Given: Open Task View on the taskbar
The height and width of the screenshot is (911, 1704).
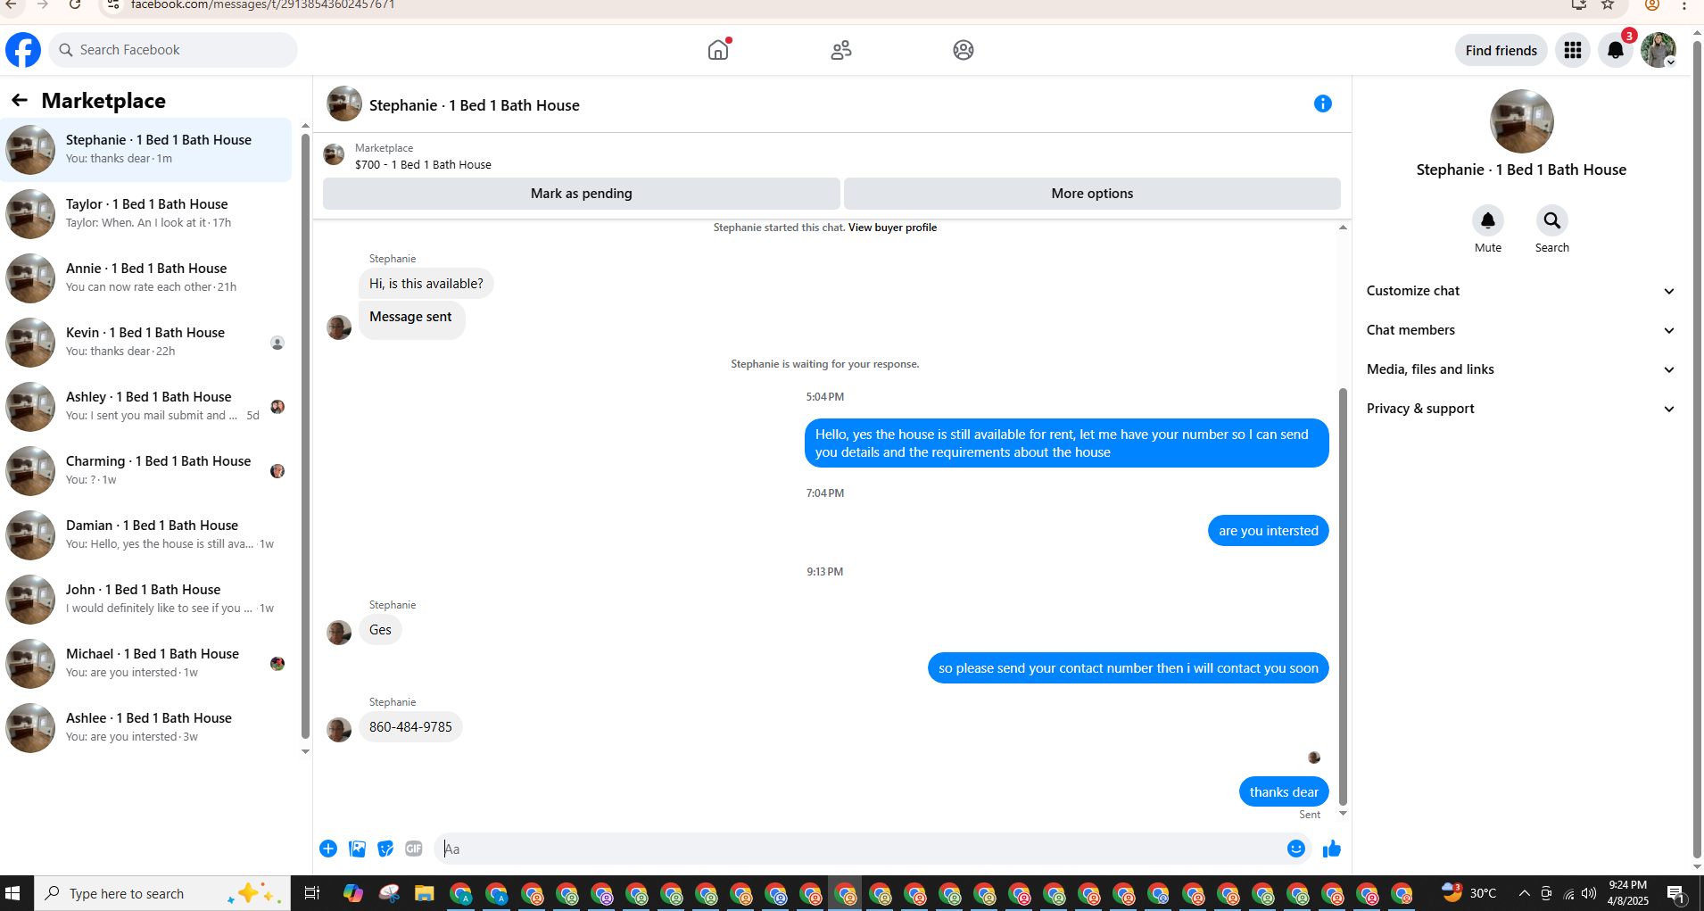Looking at the screenshot, I should pos(312,893).
